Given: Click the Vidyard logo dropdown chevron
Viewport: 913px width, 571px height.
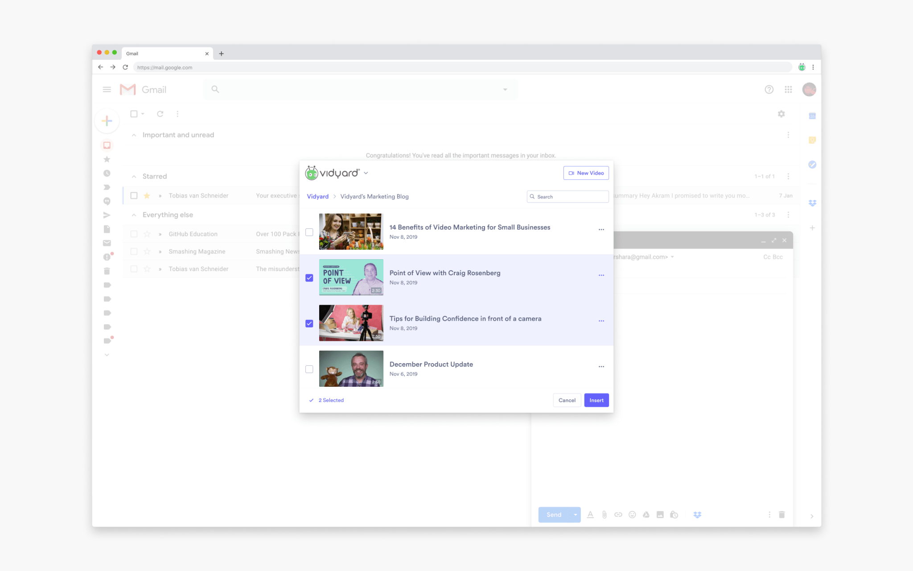Looking at the screenshot, I should point(366,173).
